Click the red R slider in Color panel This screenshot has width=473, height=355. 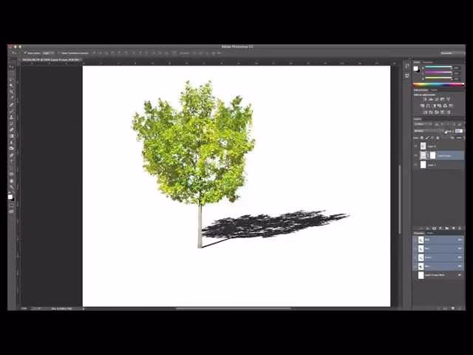[x=438, y=67]
